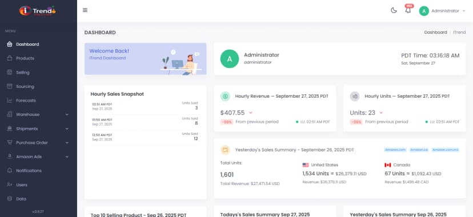
Task: Click the Amazon Ads icon
Action: (x=10, y=156)
